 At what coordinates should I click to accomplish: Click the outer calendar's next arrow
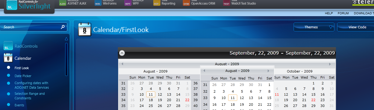point(330,64)
